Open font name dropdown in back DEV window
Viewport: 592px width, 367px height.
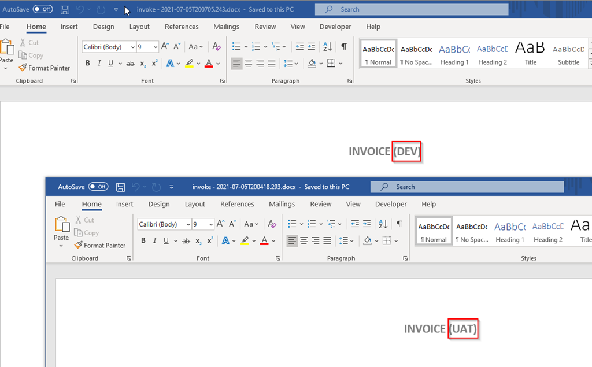[x=132, y=47]
